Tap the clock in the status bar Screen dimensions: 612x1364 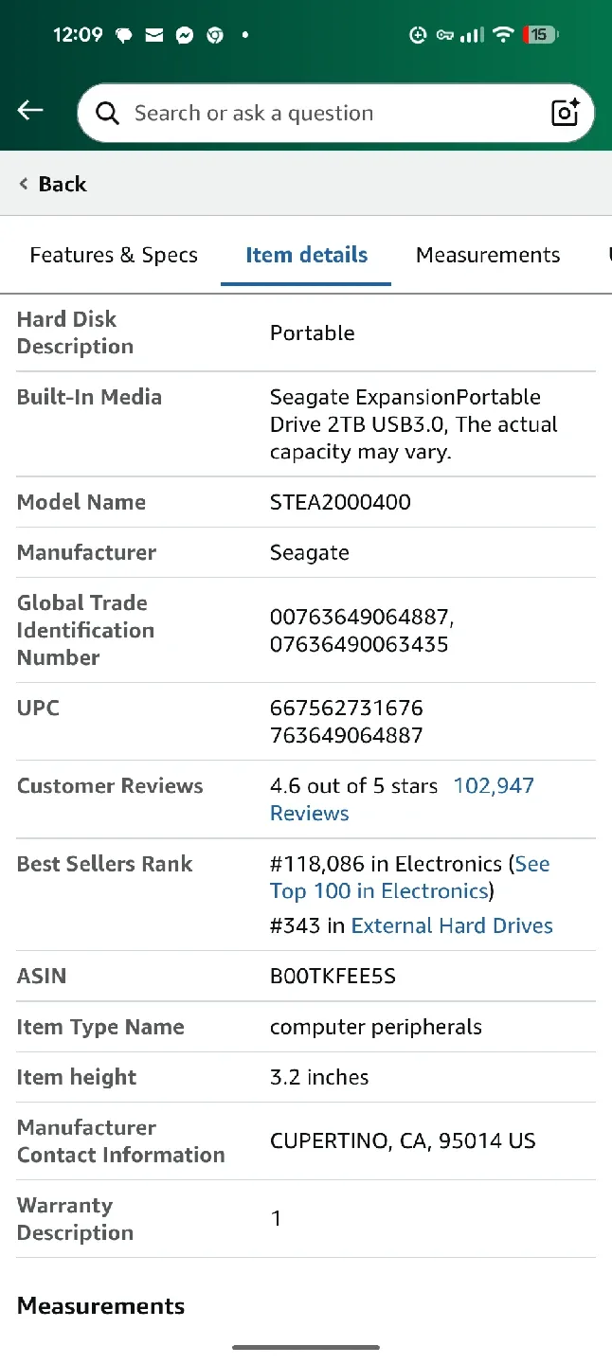click(78, 35)
